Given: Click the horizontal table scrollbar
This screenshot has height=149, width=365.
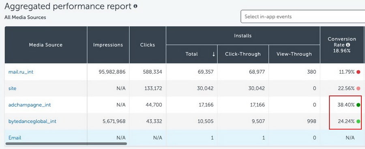Looking at the screenshot, I should click(x=66, y=144).
